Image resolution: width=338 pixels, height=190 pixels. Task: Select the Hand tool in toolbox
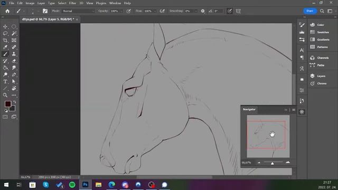14,88
